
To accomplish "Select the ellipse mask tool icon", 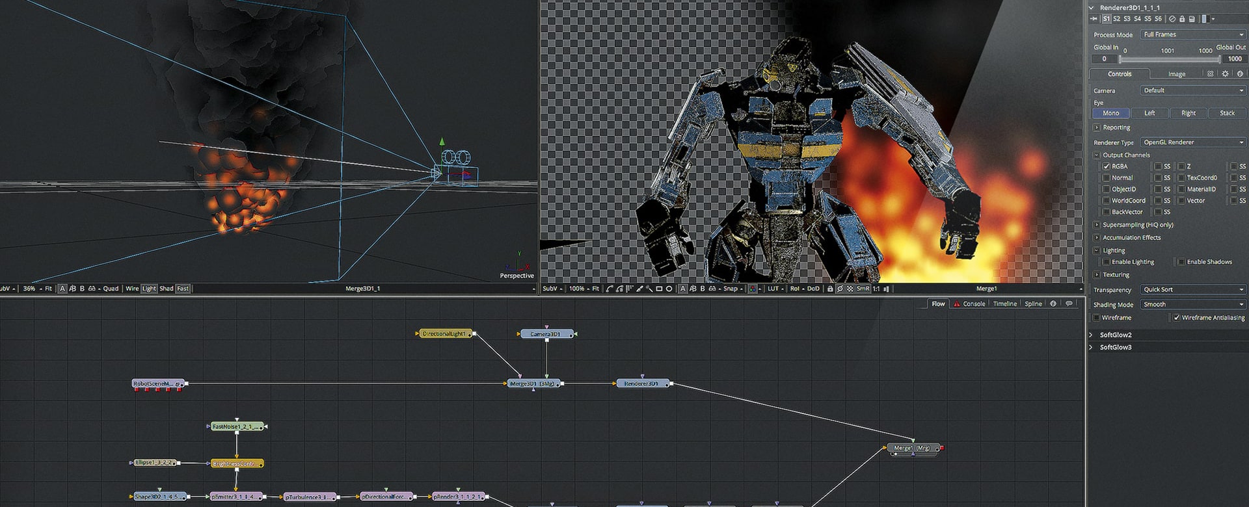I will [x=669, y=289].
